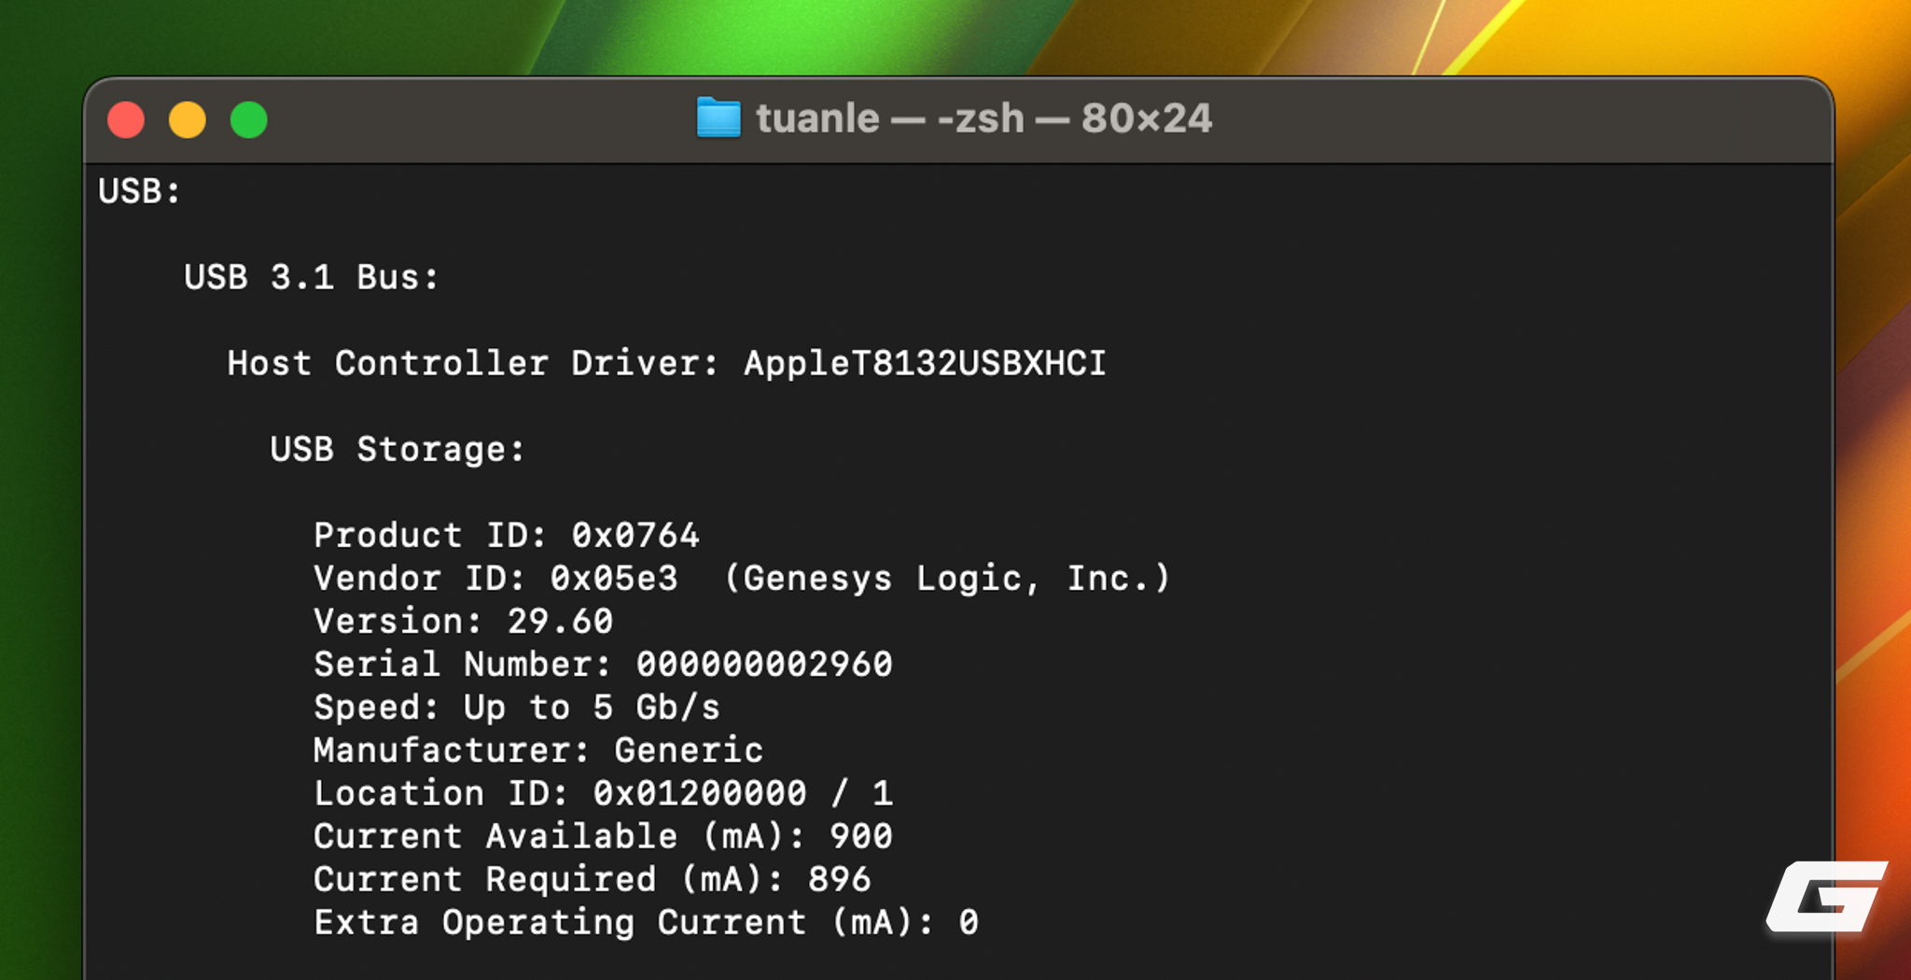Click the AppleT8132USBXHCI driver name
The image size is (1911, 980).
click(924, 363)
